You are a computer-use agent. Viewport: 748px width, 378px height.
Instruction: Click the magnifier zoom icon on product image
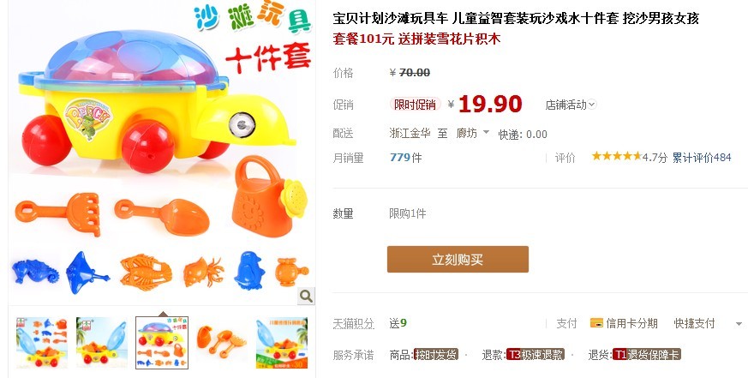[x=306, y=296]
